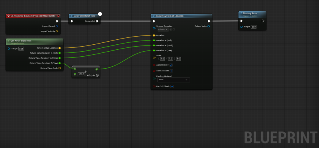Open the Pooling Method dropdown
Viewport: 319px width, 148px height.
173,80
